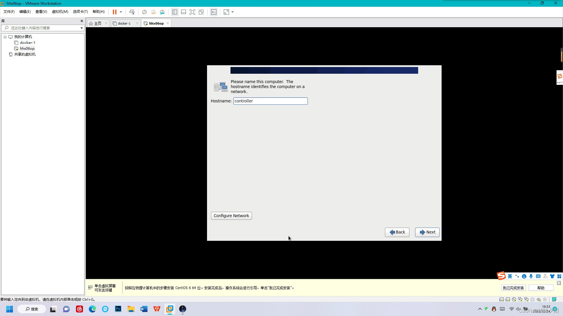This screenshot has height=316, width=563.
Task: Switch to the docker-1 tab
Action: pos(124,23)
